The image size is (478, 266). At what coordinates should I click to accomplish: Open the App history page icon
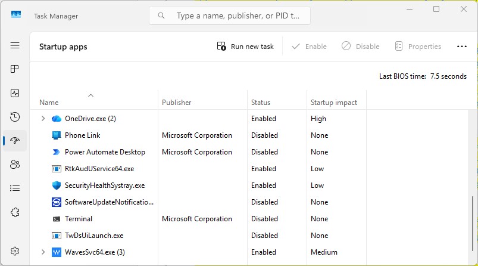click(x=15, y=117)
